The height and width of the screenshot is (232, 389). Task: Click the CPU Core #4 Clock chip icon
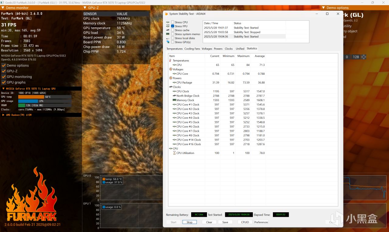pos(174,118)
